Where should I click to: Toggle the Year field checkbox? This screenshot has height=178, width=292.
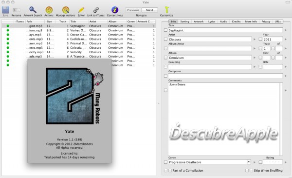click(x=260, y=40)
